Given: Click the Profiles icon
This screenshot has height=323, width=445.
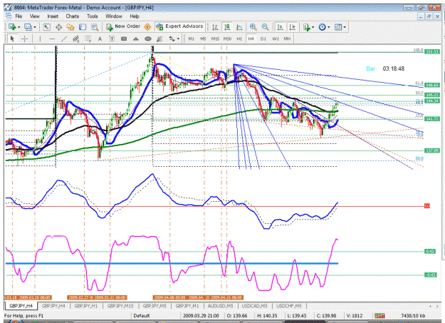Looking at the screenshot, I should click(x=28, y=27).
